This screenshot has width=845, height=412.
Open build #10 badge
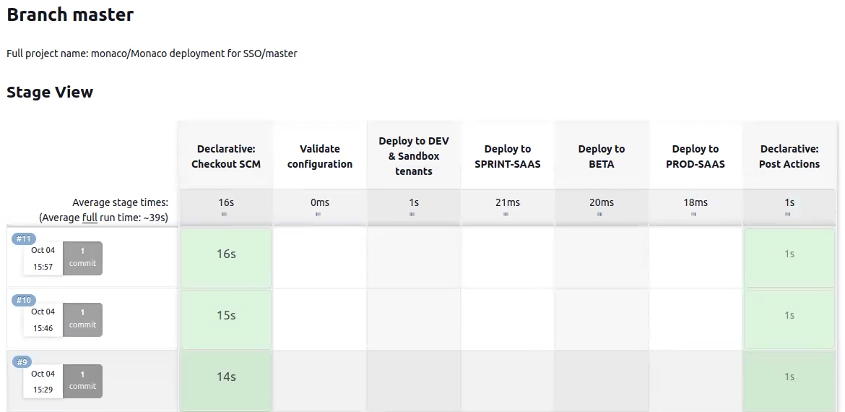click(x=24, y=301)
